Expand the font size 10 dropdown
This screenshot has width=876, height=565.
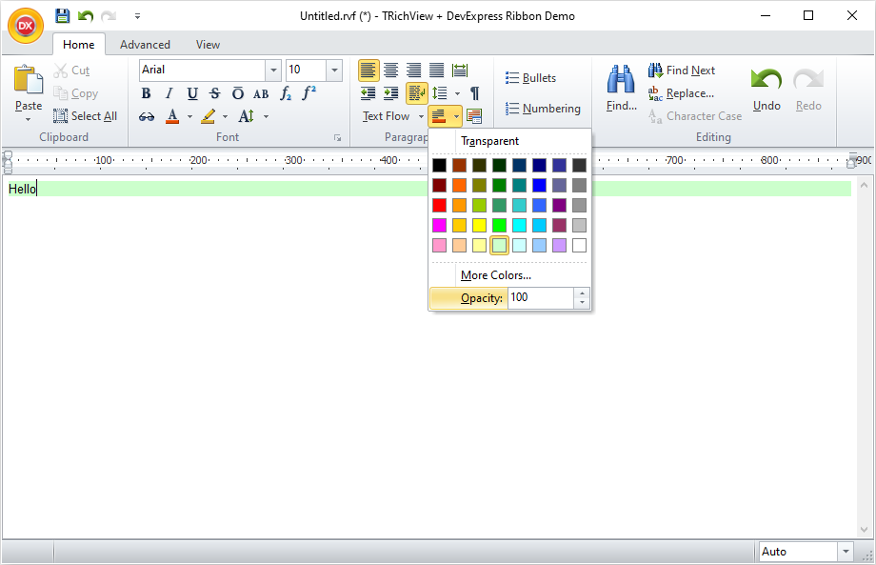[x=334, y=71]
